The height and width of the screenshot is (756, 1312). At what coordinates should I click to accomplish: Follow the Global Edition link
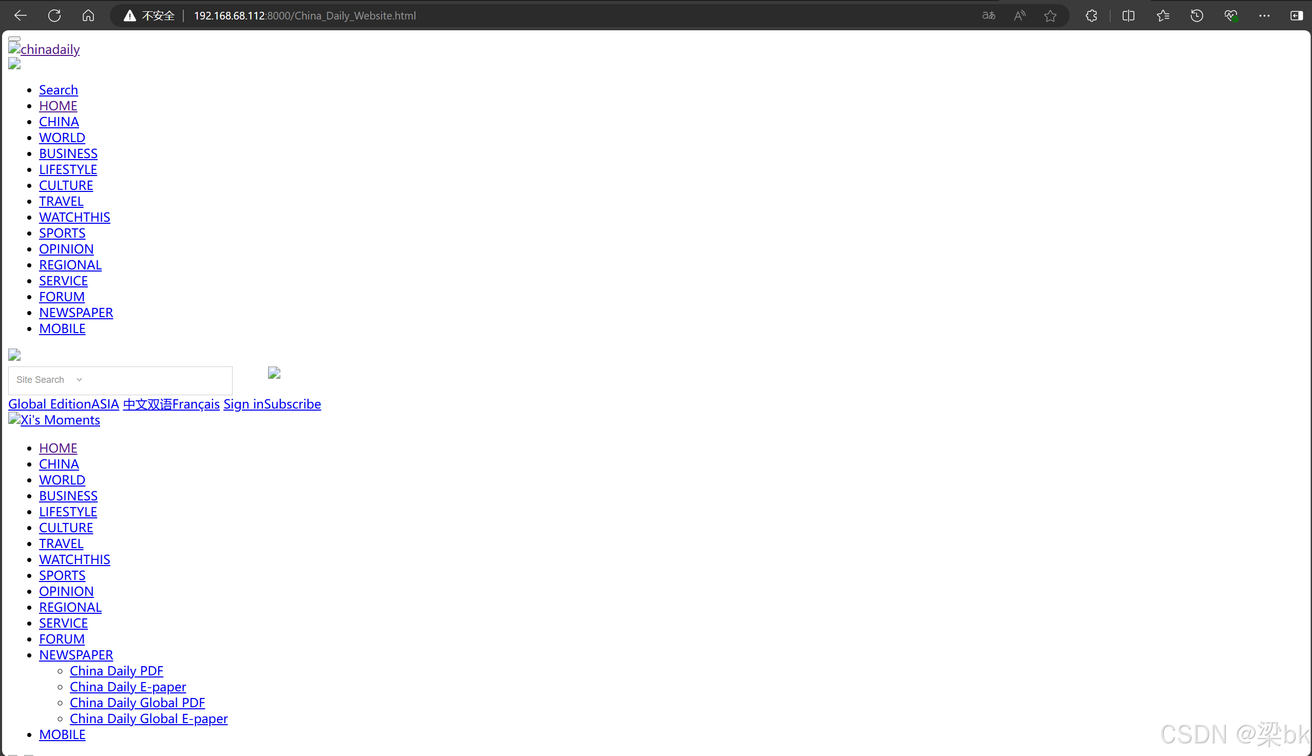50,404
